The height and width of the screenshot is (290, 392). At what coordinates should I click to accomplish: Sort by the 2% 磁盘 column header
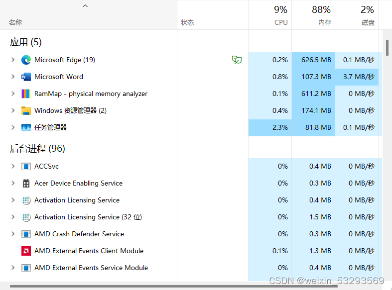357,15
